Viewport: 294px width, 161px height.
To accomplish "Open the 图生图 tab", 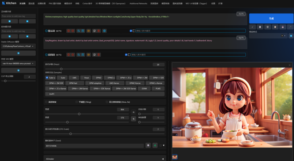I will pyautogui.click(x=32, y=3).
